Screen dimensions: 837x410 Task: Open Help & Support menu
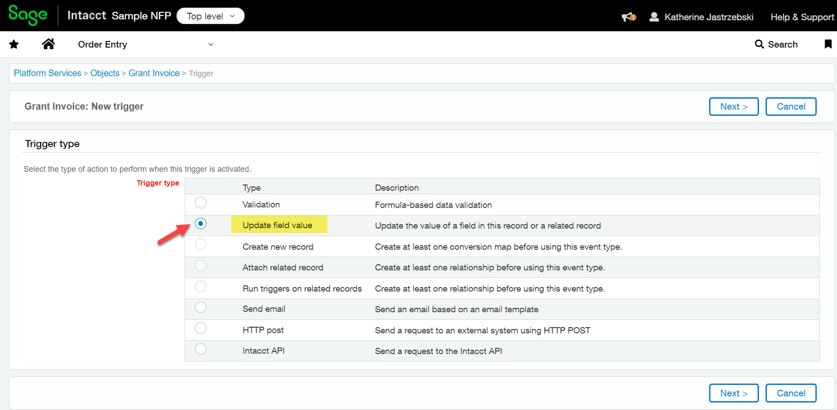pyautogui.click(x=802, y=17)
